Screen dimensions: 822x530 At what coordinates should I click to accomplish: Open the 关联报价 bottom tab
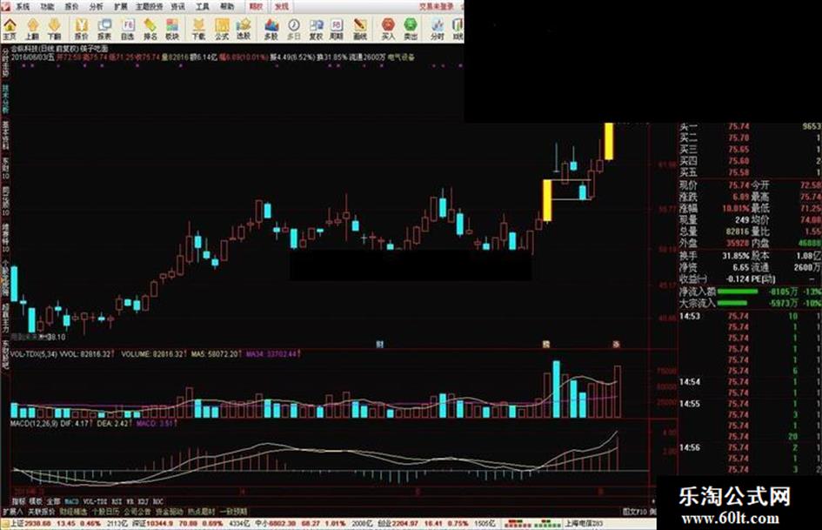[41, 512]
